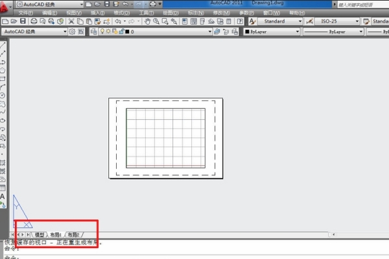Image resolution: width=389 pixels, height=259 pixels.
Task: Click Save in the quick access toolbar
Action: pyautogui.click(x=107, y=4)
